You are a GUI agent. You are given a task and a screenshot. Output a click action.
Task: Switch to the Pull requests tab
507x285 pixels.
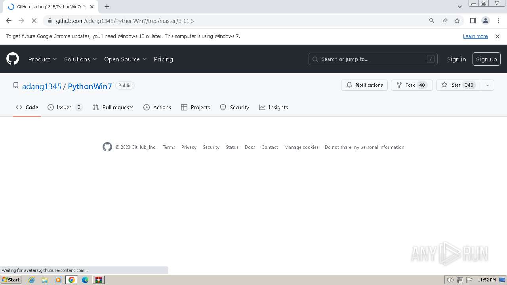[x=113, y=107]
